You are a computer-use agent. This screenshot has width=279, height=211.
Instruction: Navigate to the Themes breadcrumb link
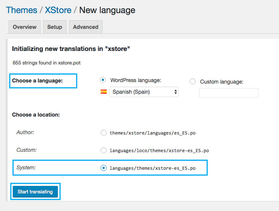tap(21, 10)
